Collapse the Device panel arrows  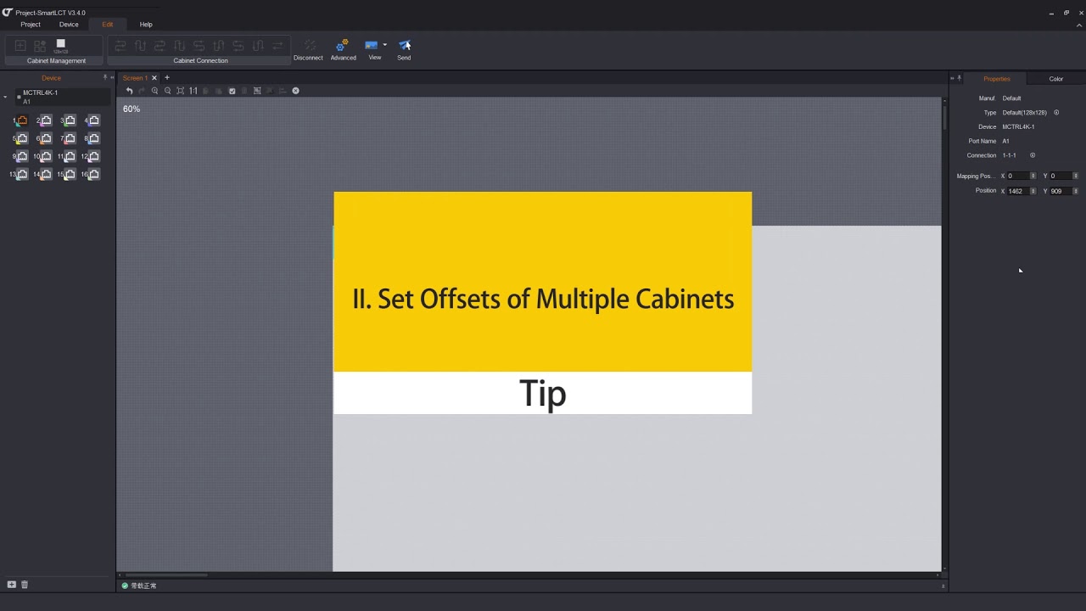point(112,78)
